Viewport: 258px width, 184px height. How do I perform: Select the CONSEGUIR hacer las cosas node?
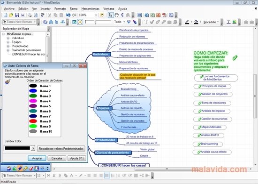(x=124, y=165)
